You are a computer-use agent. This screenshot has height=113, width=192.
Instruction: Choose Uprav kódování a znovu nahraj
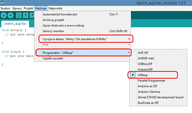click(x=83, y=26)
